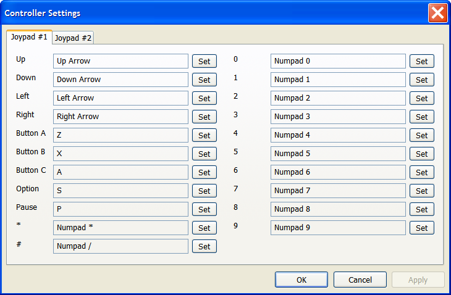Select the Option key field containing S
The image size is (451, 295).
[120, 191]
